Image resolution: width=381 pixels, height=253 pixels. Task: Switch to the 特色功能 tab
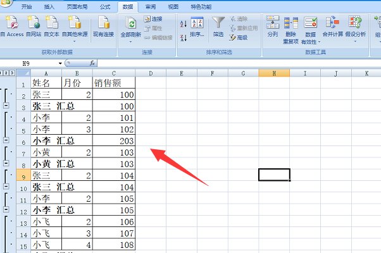(x=201, y=7)
